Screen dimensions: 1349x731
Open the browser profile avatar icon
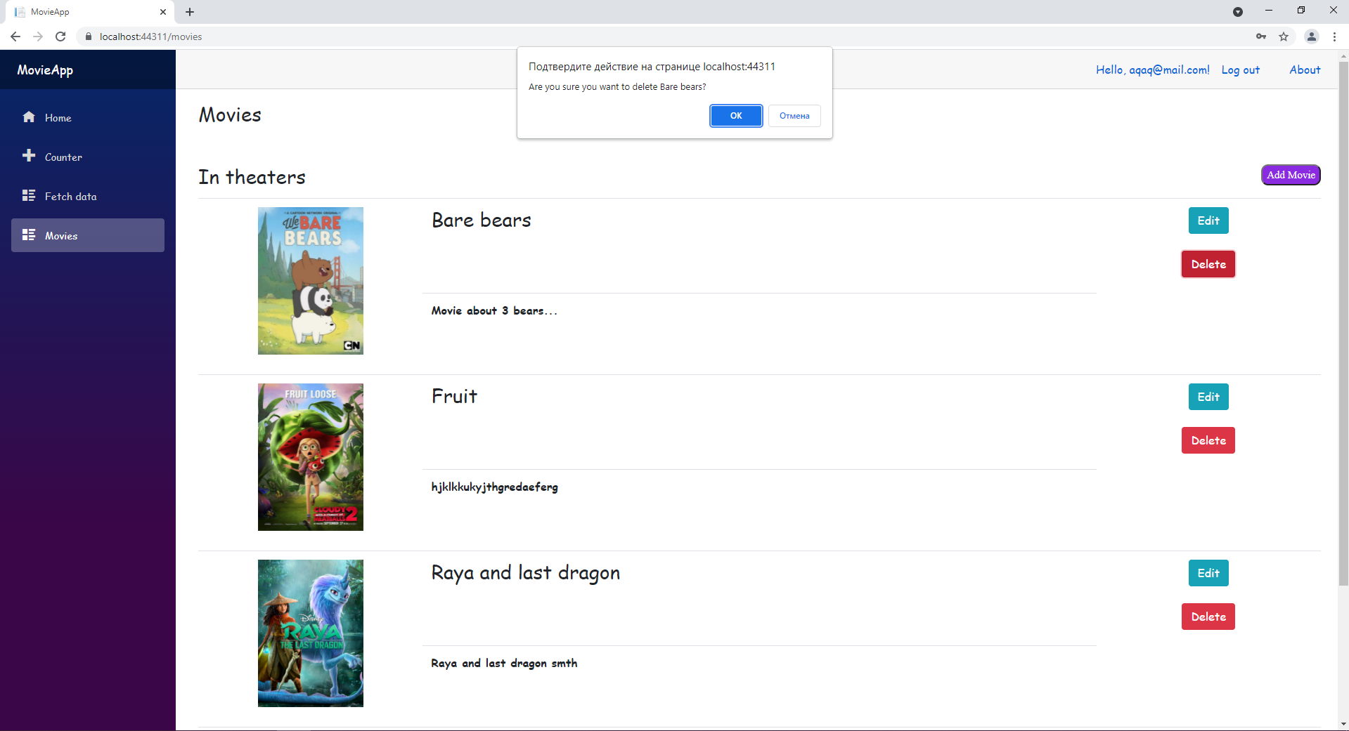pyautogui.click(x=1312, y=37)
